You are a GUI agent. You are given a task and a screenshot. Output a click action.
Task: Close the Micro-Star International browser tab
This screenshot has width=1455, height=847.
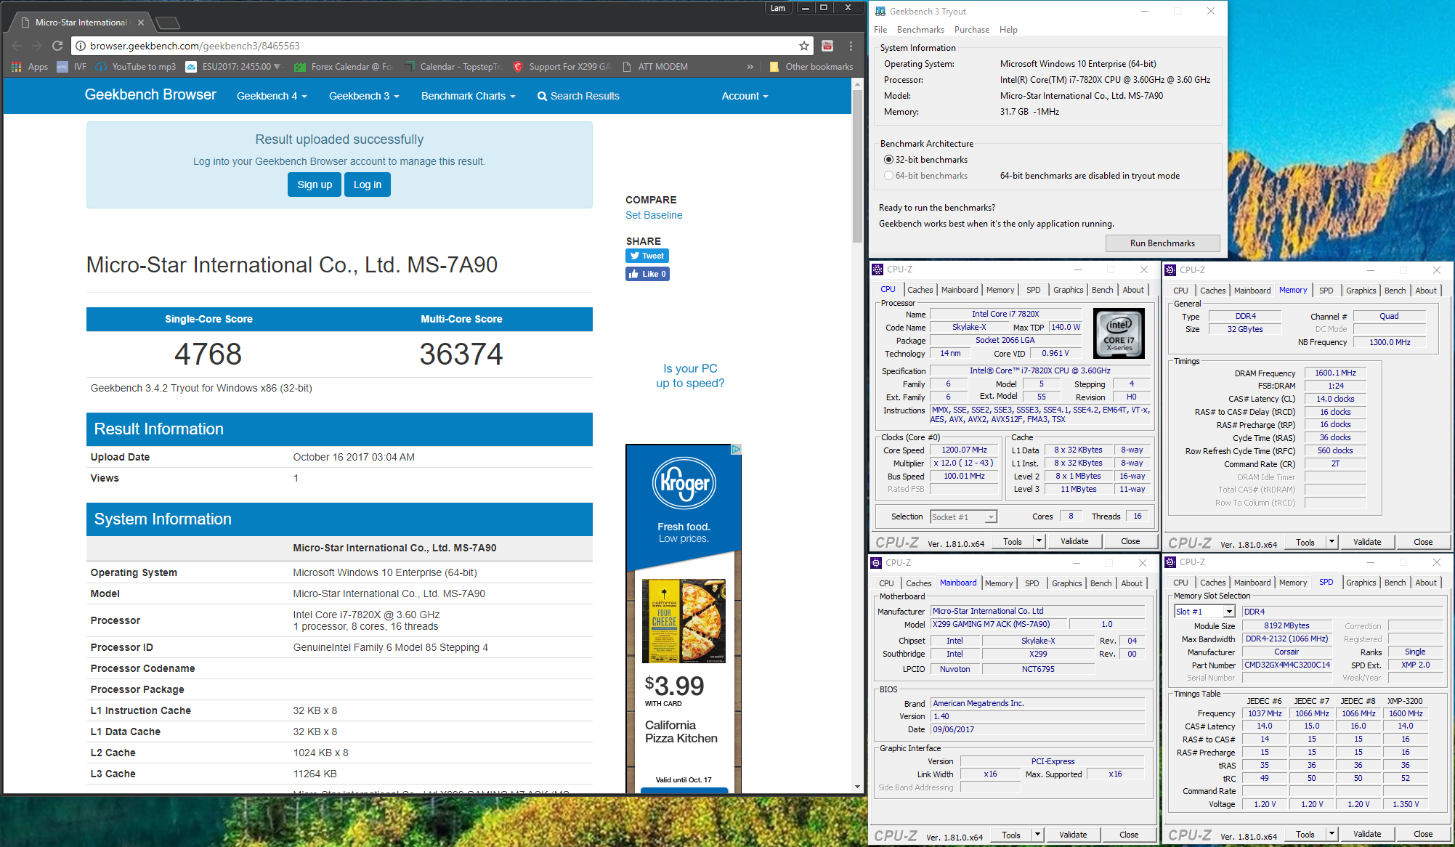pos(141,23)
